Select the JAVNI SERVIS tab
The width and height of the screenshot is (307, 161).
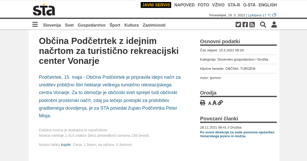[156, 5]
